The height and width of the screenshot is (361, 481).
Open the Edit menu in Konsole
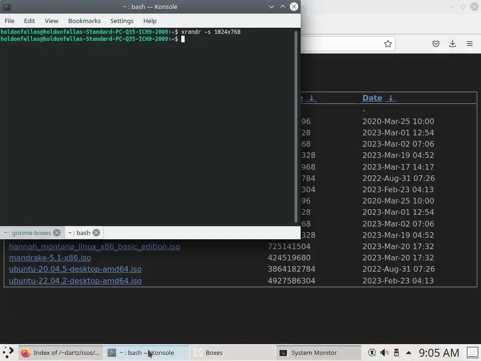click(x=30, y=21)
